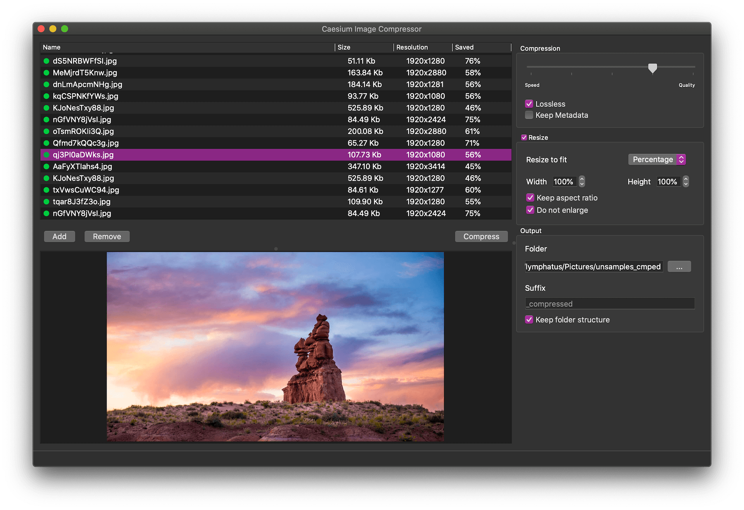
Task: Click the "..." output folder browse button
Action: 679,266
